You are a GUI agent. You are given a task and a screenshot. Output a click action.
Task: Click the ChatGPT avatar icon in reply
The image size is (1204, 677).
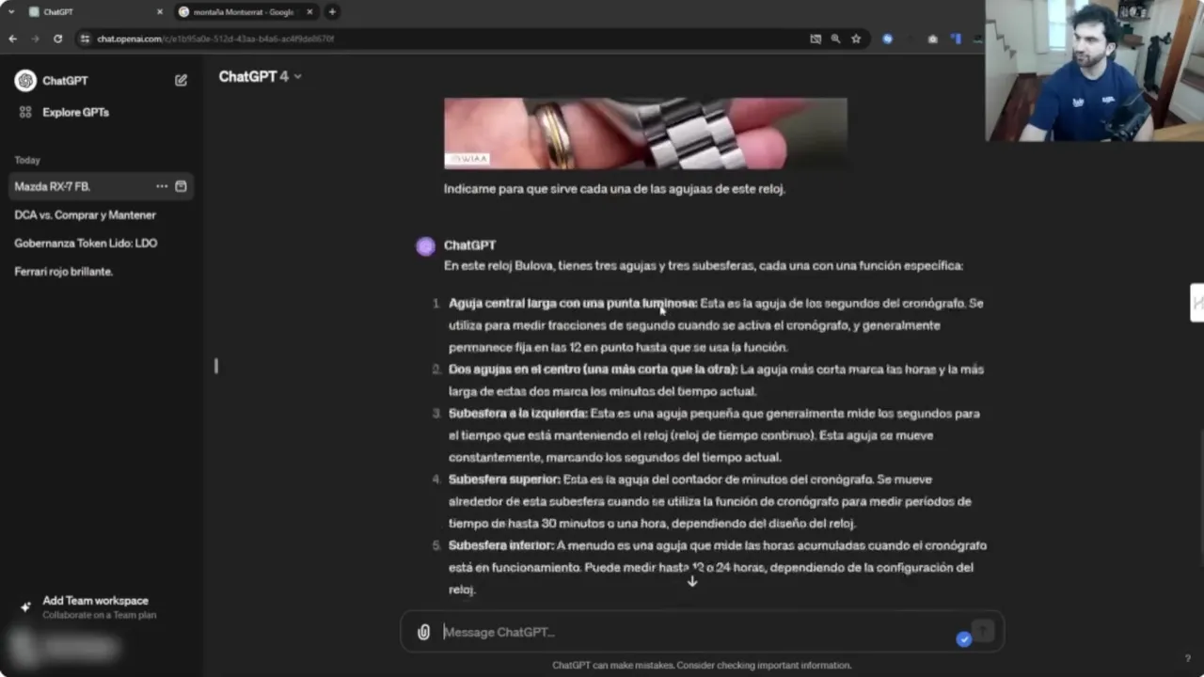coord(425,246)
